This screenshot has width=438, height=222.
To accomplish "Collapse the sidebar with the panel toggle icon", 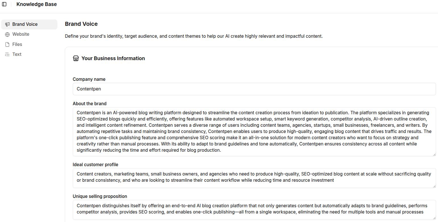I will tap(4, 4).
